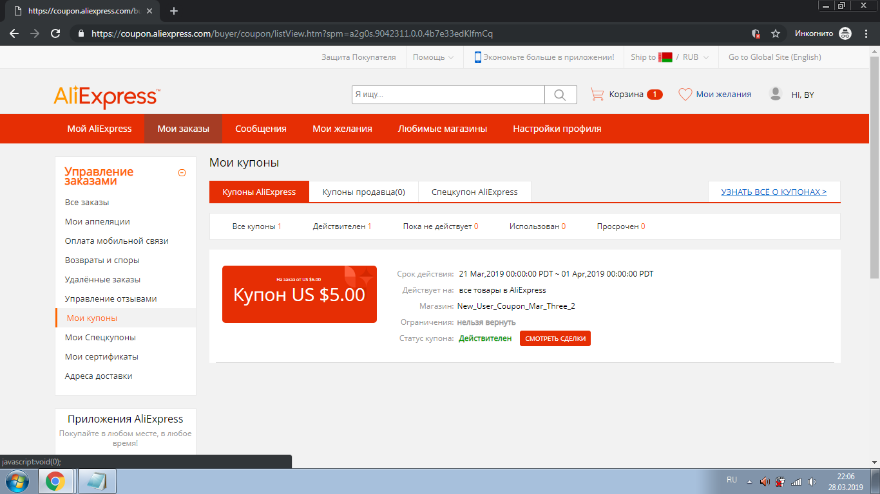
Task: Open a new browser tab
Action: (x=174, y=11)
